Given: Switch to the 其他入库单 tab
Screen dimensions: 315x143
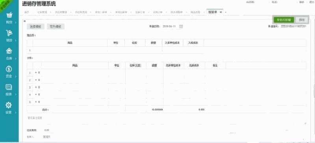Looking at the screenshot, I should coord(101,12).
